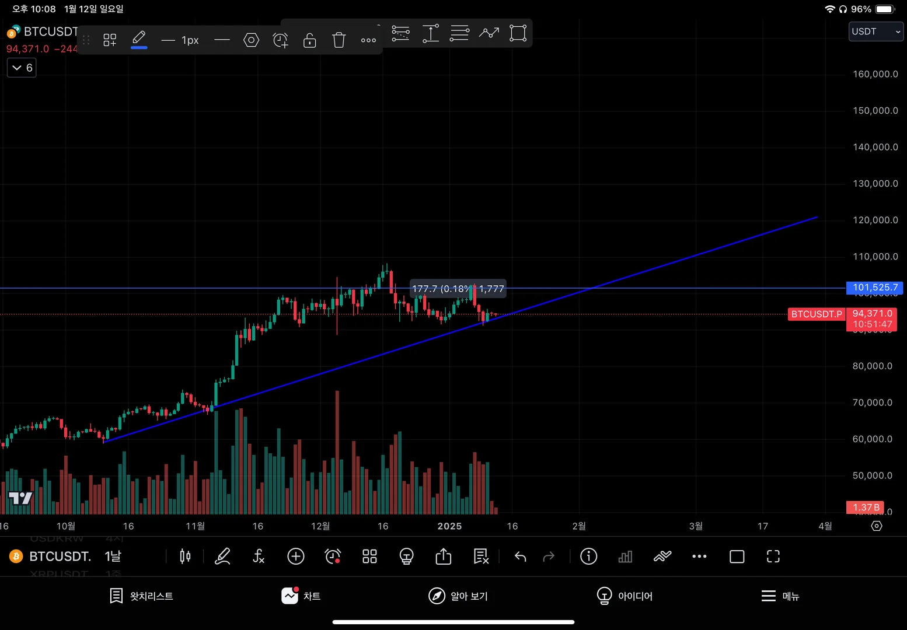Select the rectangle shape drawing tool
The image size is (907, 630).
click(x=518, y=33)
